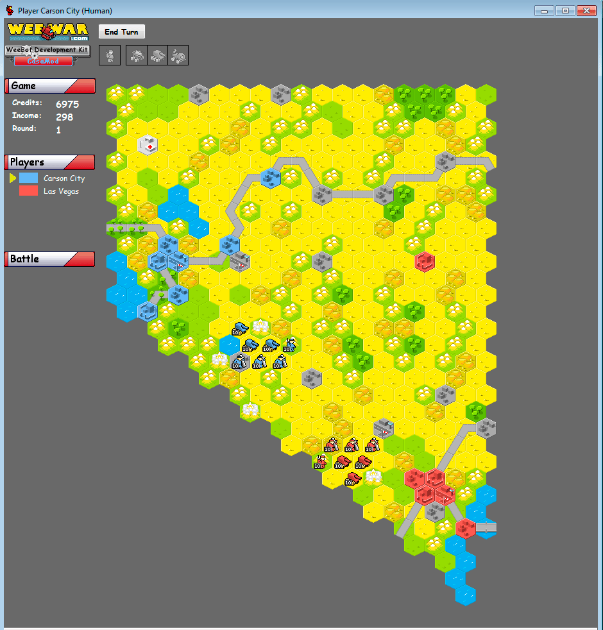This screenshot has height=630, width=603.
Task: Pick the rightmost vehicle icon in toolbar
Action: [178, 56]
